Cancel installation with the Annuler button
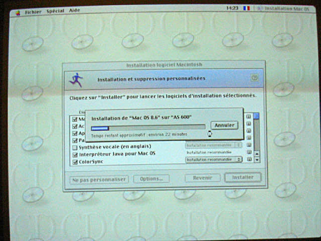Image resolution: width=321 pixels, height=241 pixels. click(x=224, y=125)
